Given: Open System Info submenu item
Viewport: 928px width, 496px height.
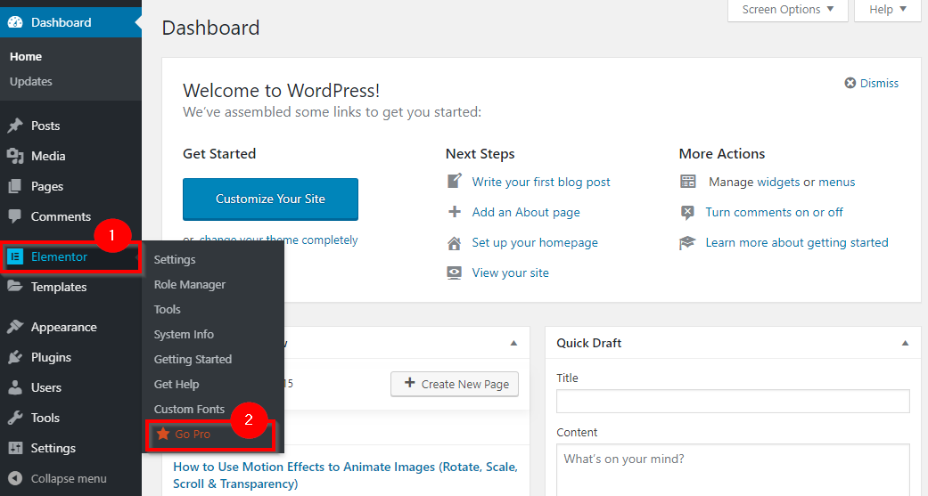Looking at the screenshot, I should (184, 334).
